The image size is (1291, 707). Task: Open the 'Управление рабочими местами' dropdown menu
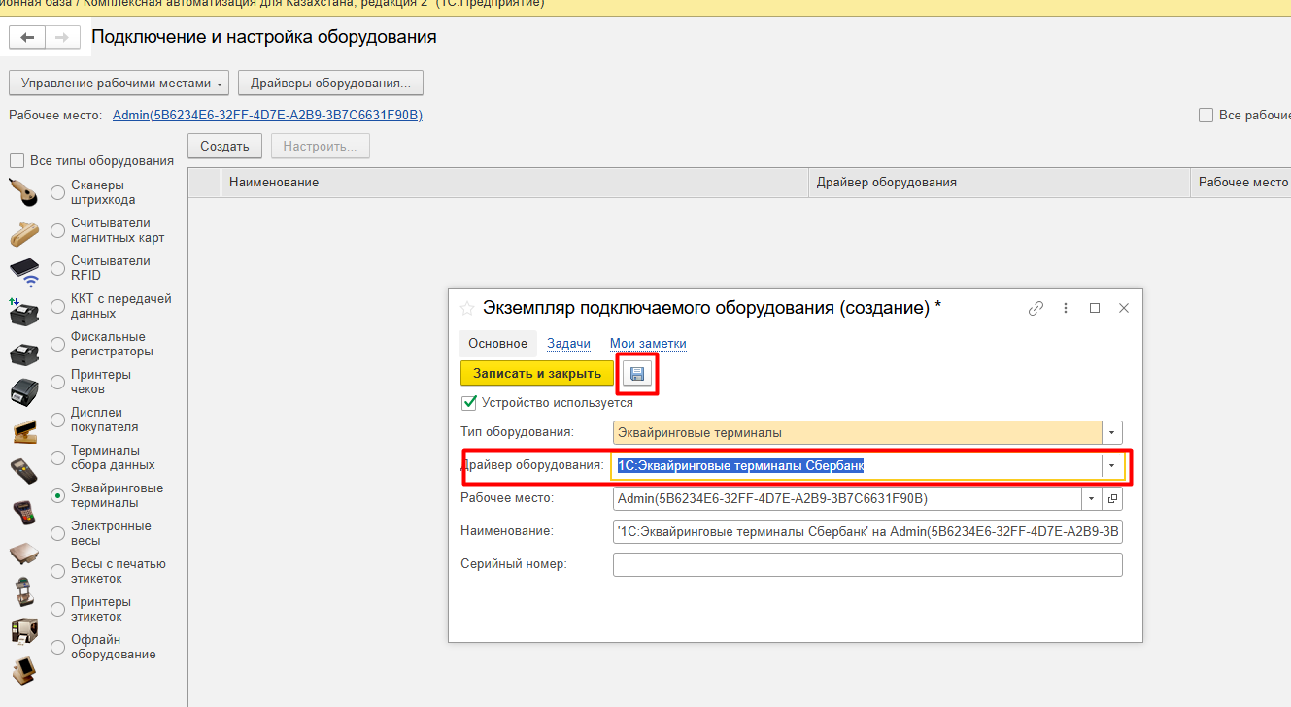point(119,84)
